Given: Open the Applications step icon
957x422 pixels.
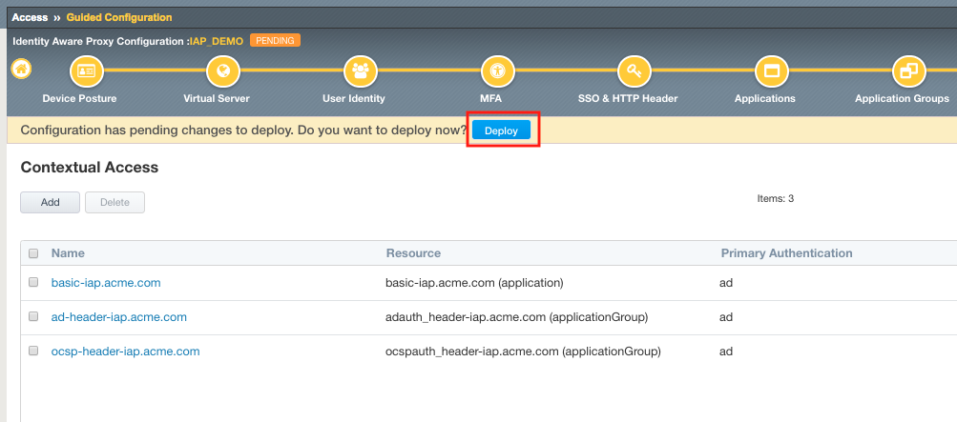Looking at the screenshot, I should 772,71.
